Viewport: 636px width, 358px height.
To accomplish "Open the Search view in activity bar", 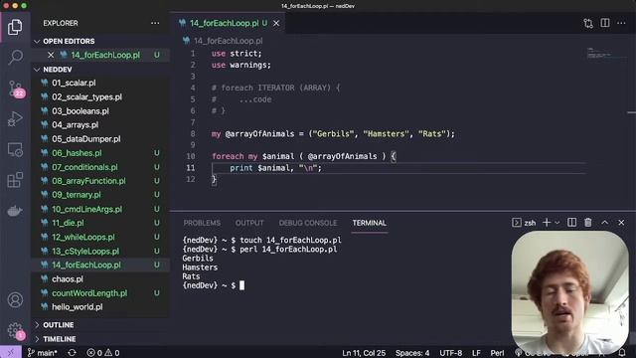I will coord(15,57).
